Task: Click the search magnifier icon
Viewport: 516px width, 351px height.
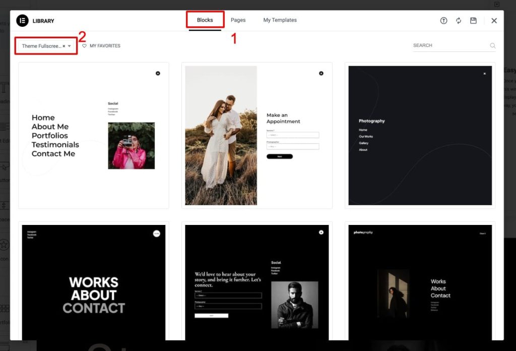Action: pos(492,45)
